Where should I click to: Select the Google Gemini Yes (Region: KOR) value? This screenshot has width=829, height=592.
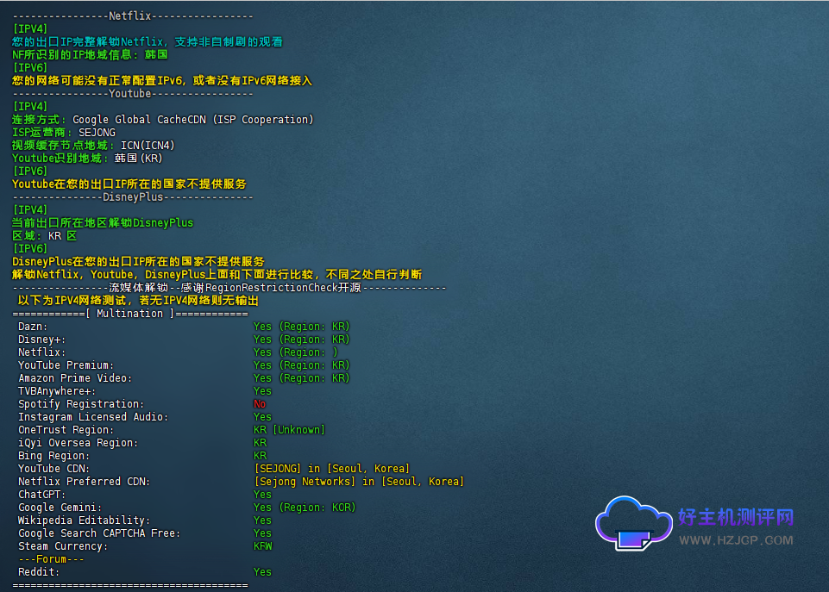point(304,508)
